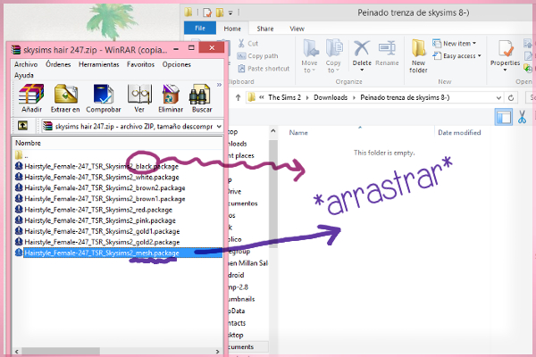Open the New item dropdown

pos(455,44)
